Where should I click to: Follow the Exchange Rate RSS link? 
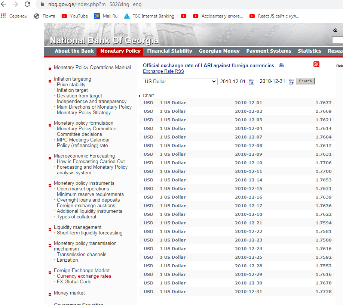[163, 71]
